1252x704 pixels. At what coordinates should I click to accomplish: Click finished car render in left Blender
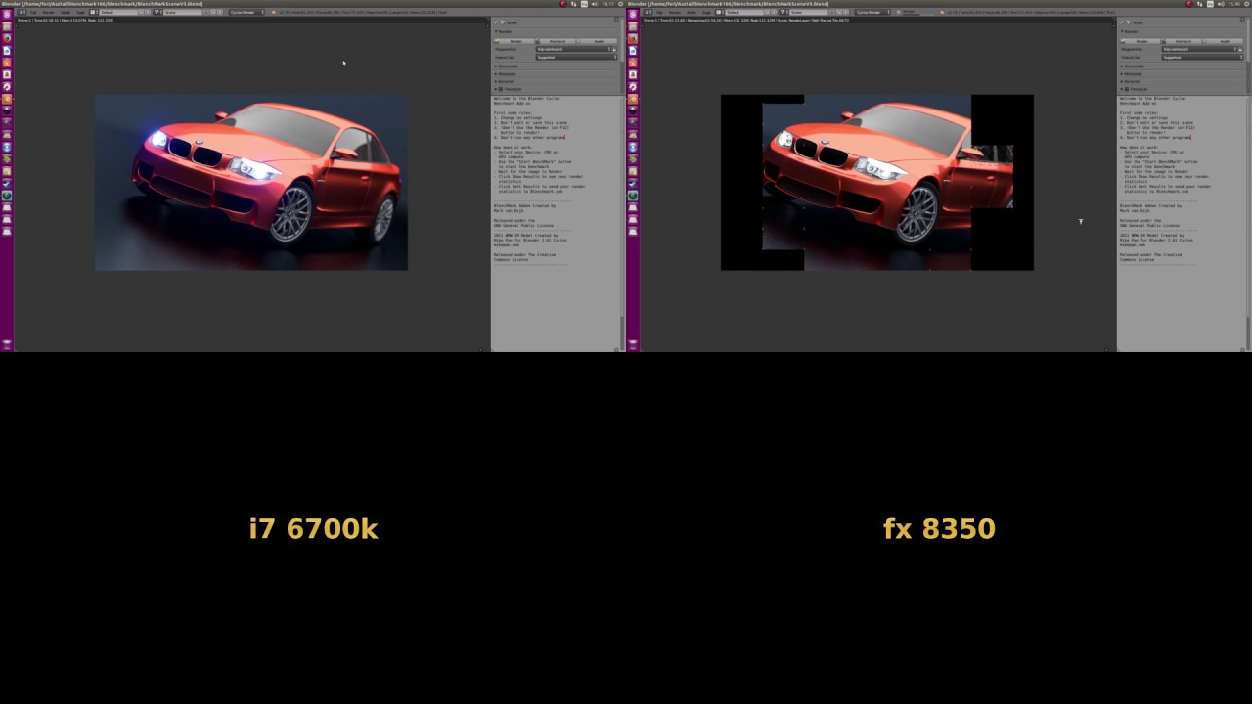pos(251,183)
